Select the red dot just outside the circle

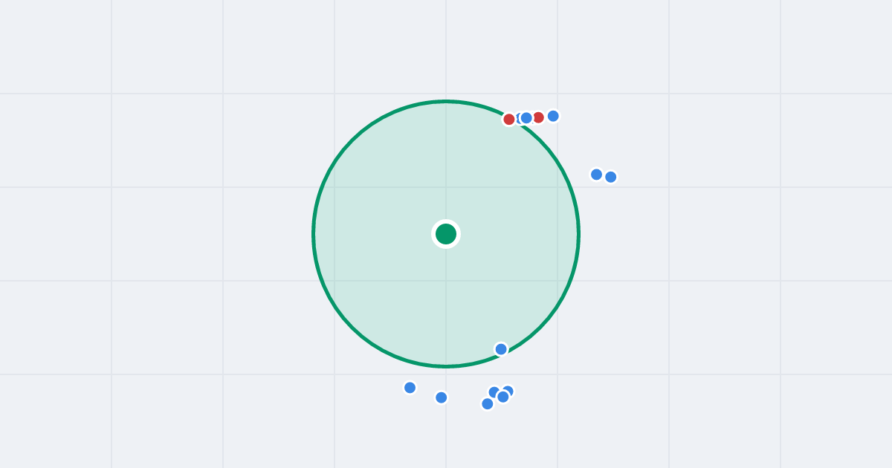coord(538,117)
